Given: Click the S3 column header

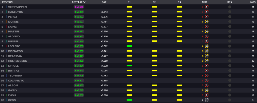Looking at the screenshot, I should pos(179,2).
